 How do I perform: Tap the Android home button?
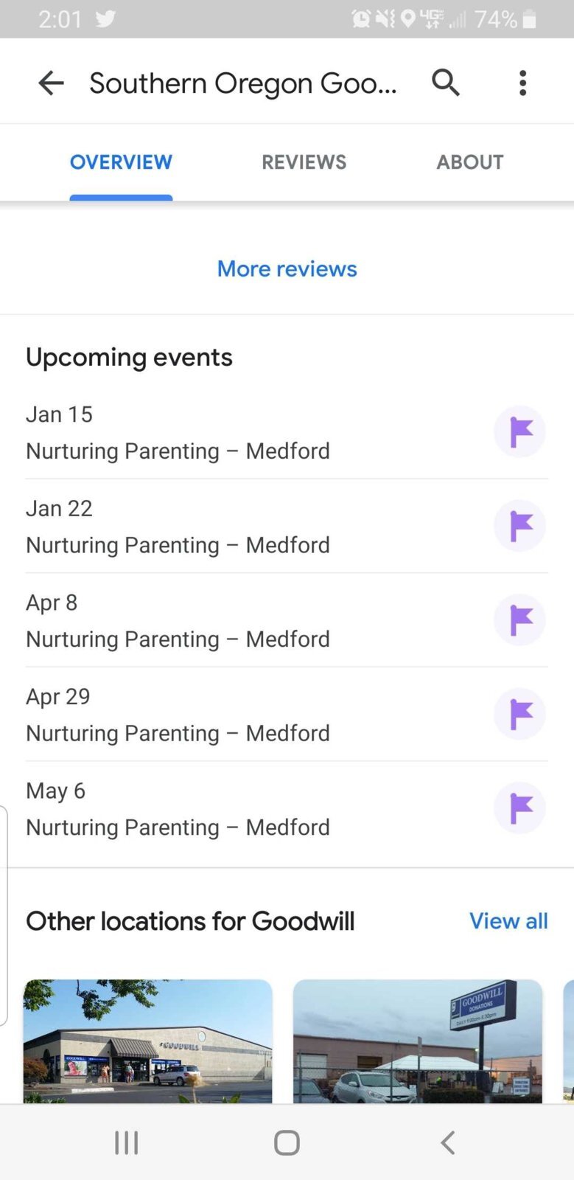tap(287, 1142)
